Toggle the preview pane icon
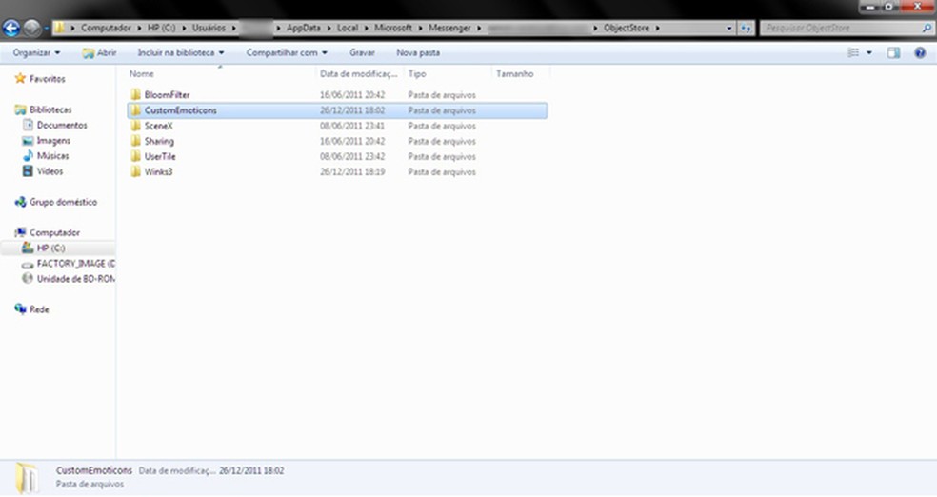Viewport: 937px width, 497px height. point(893,52)
